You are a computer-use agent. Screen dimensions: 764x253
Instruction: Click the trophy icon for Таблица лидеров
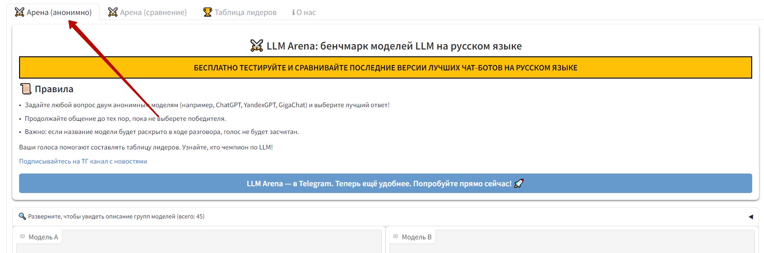click(x=208, y=12)
